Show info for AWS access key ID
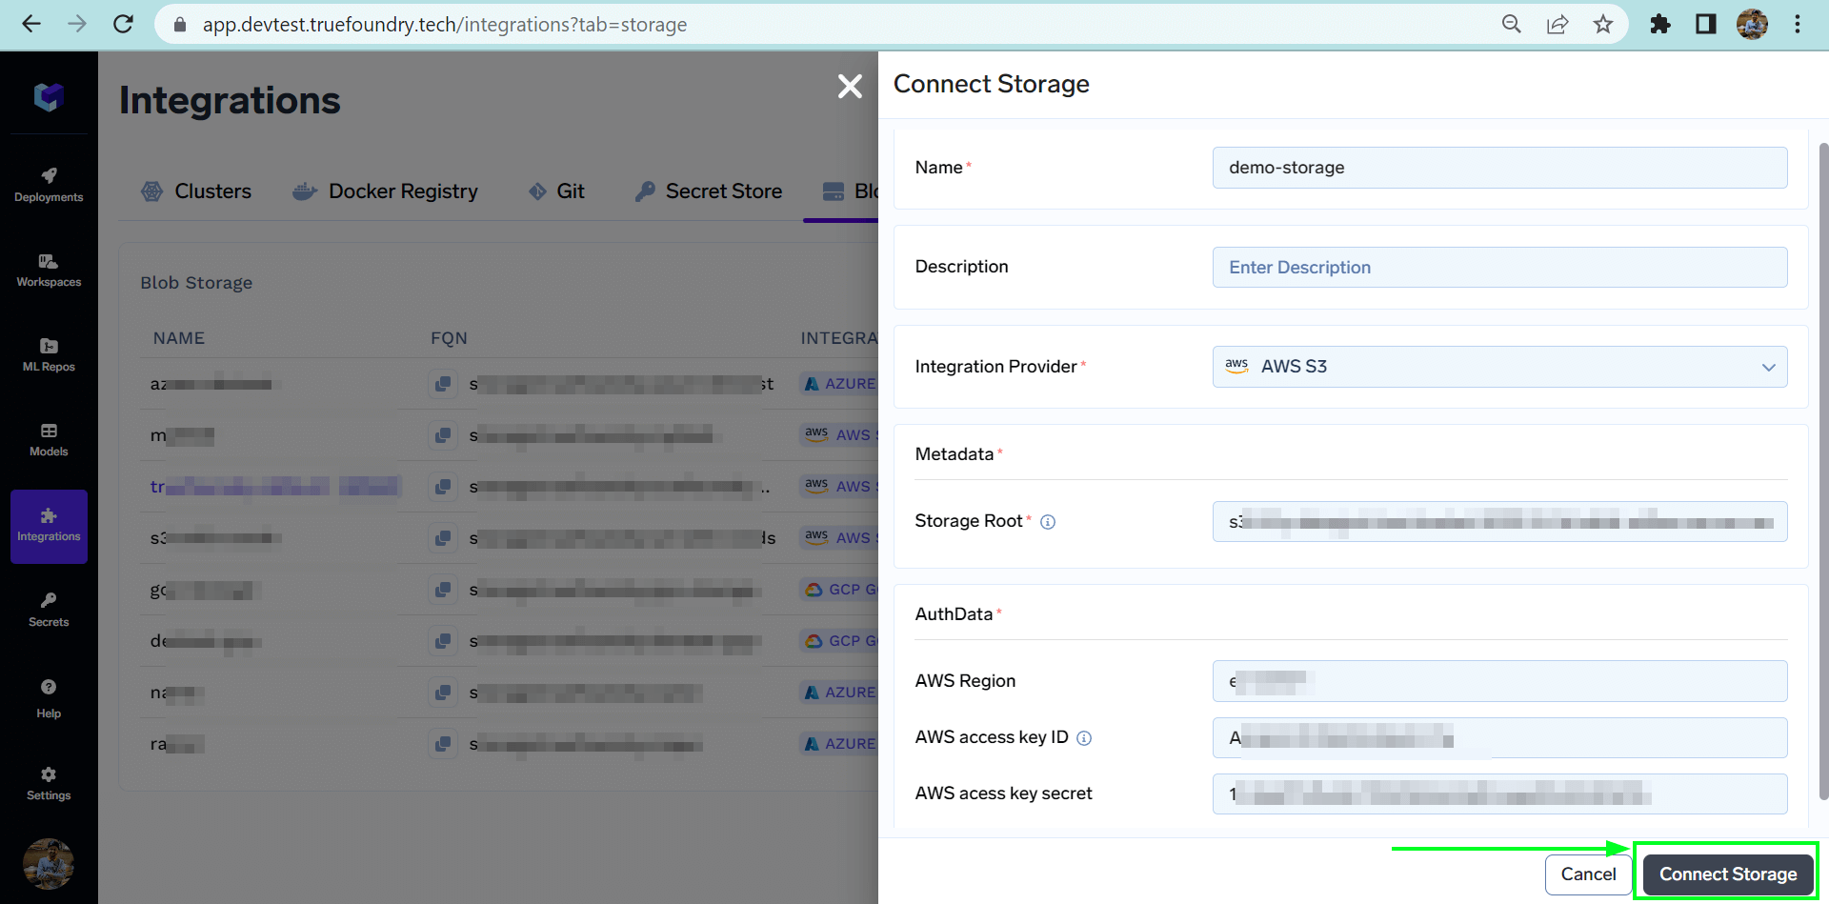The width and height of the screenshot is (1829, 904). coord(1084,738)
